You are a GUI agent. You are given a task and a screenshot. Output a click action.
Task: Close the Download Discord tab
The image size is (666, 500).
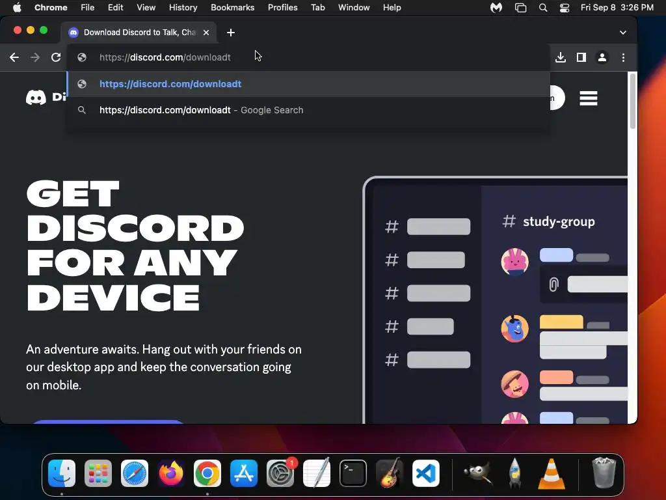click(206, 33)
